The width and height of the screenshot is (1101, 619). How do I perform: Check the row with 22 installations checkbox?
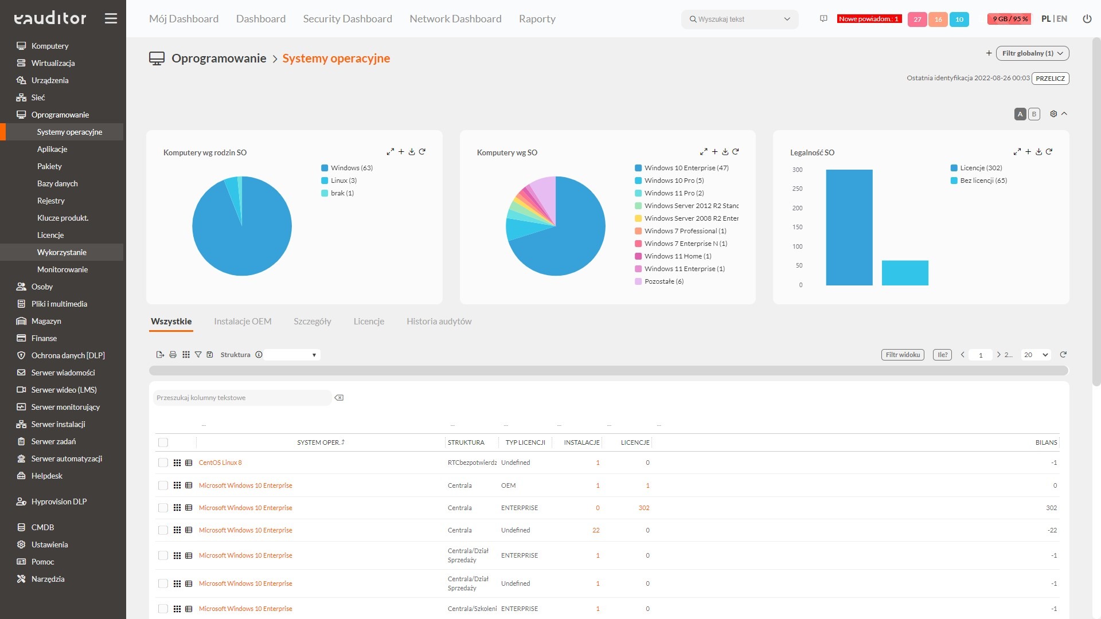(x=163, y=530)
